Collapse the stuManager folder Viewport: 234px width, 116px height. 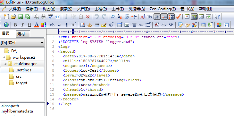click(5, 64)
